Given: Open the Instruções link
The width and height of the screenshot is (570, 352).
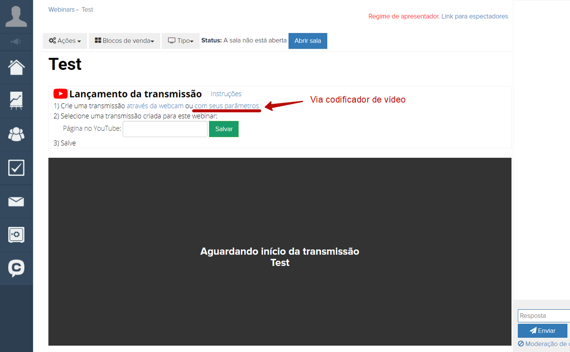Looking at the screenshot, I should [226, 94].
